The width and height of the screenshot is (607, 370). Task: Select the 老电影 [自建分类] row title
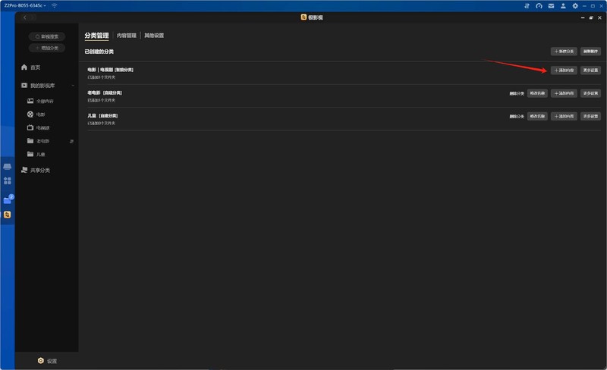(105, 93)
